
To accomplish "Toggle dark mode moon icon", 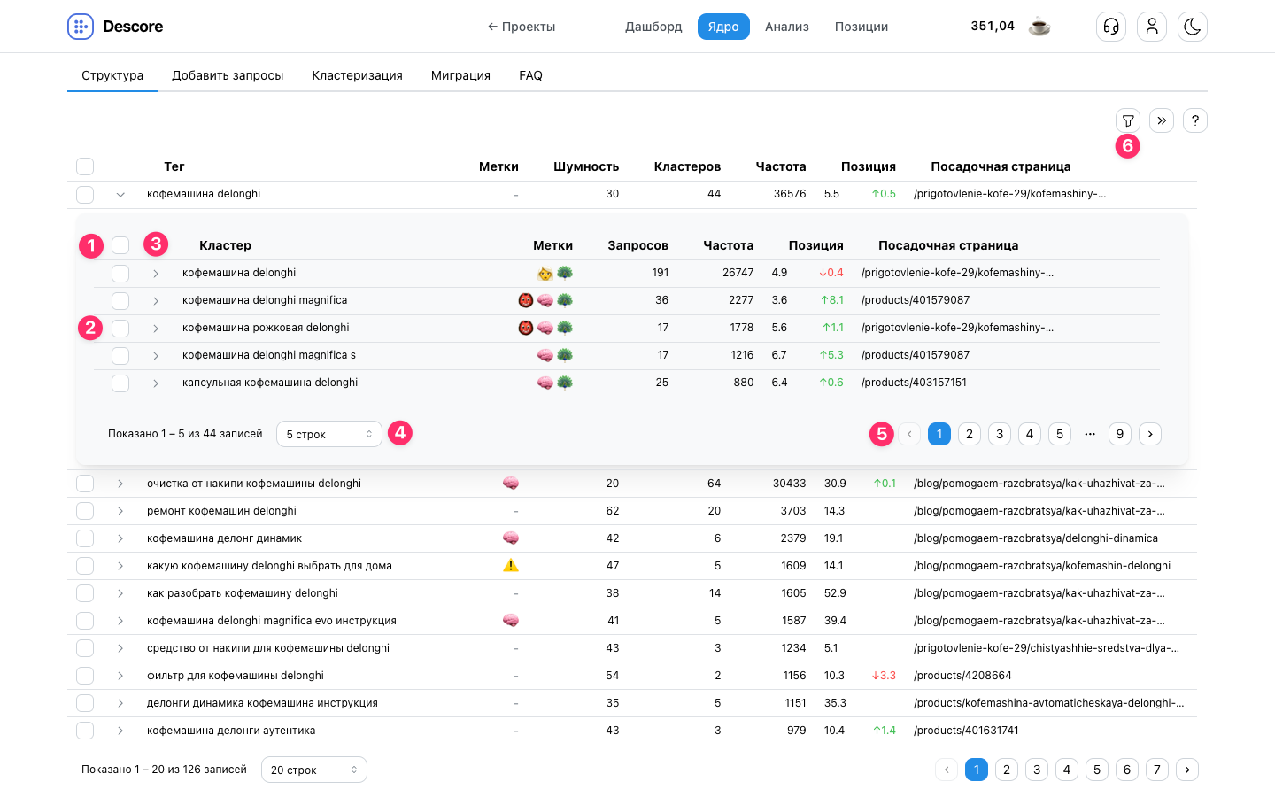I will point(1193,27).
